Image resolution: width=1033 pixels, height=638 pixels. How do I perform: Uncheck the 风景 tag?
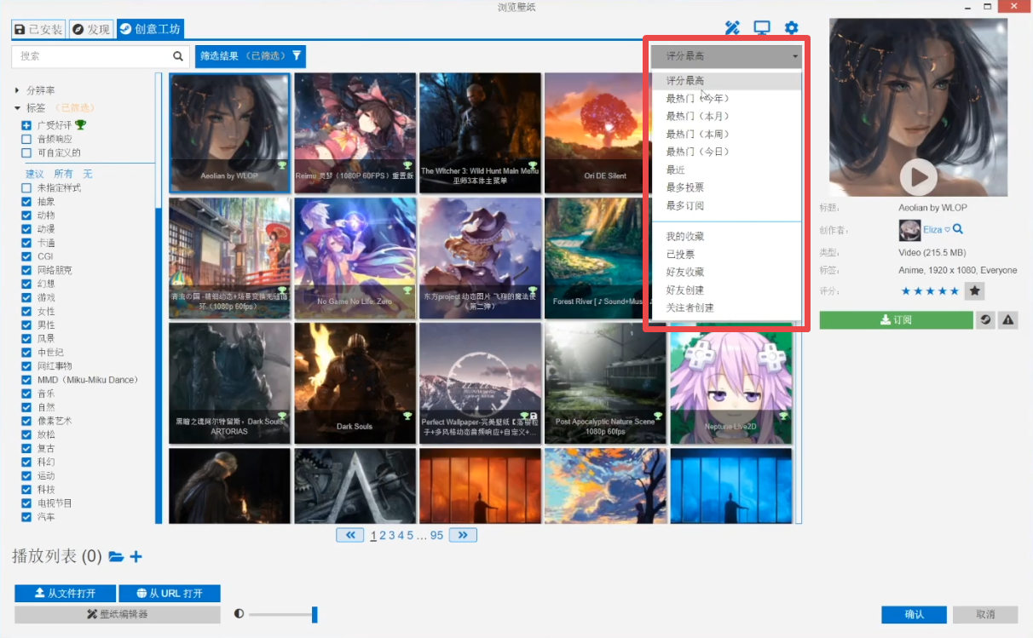(26, 338)
